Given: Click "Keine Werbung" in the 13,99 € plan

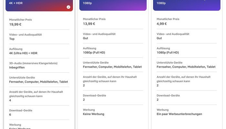Looking at the screenshot, I should coord(94,114).
